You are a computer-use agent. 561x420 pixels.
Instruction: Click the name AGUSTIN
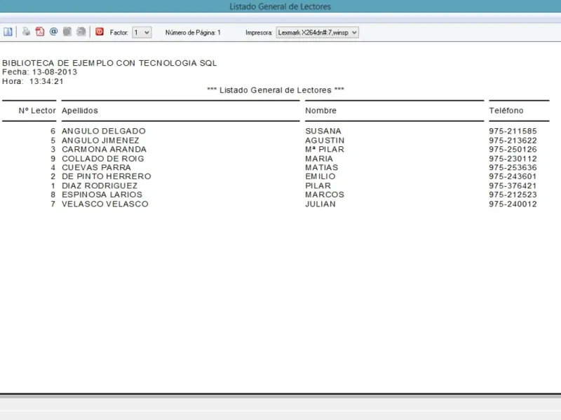tap(325, 141)
